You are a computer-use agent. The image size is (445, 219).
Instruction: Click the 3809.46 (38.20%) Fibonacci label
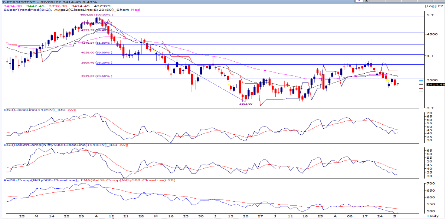[96, 63]
